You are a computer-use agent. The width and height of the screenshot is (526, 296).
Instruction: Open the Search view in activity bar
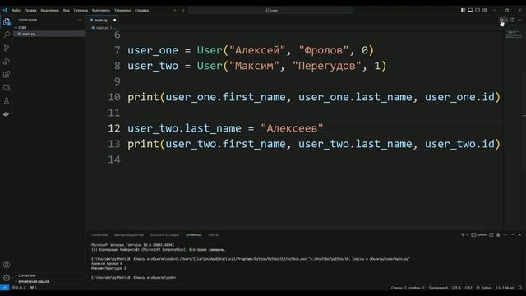point(7,35)
